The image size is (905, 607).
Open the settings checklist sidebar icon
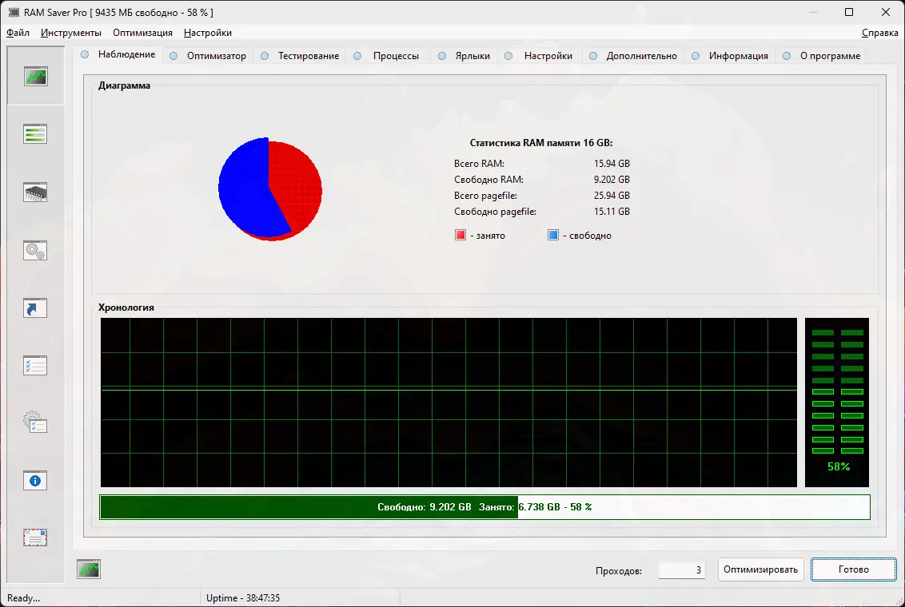35,366
